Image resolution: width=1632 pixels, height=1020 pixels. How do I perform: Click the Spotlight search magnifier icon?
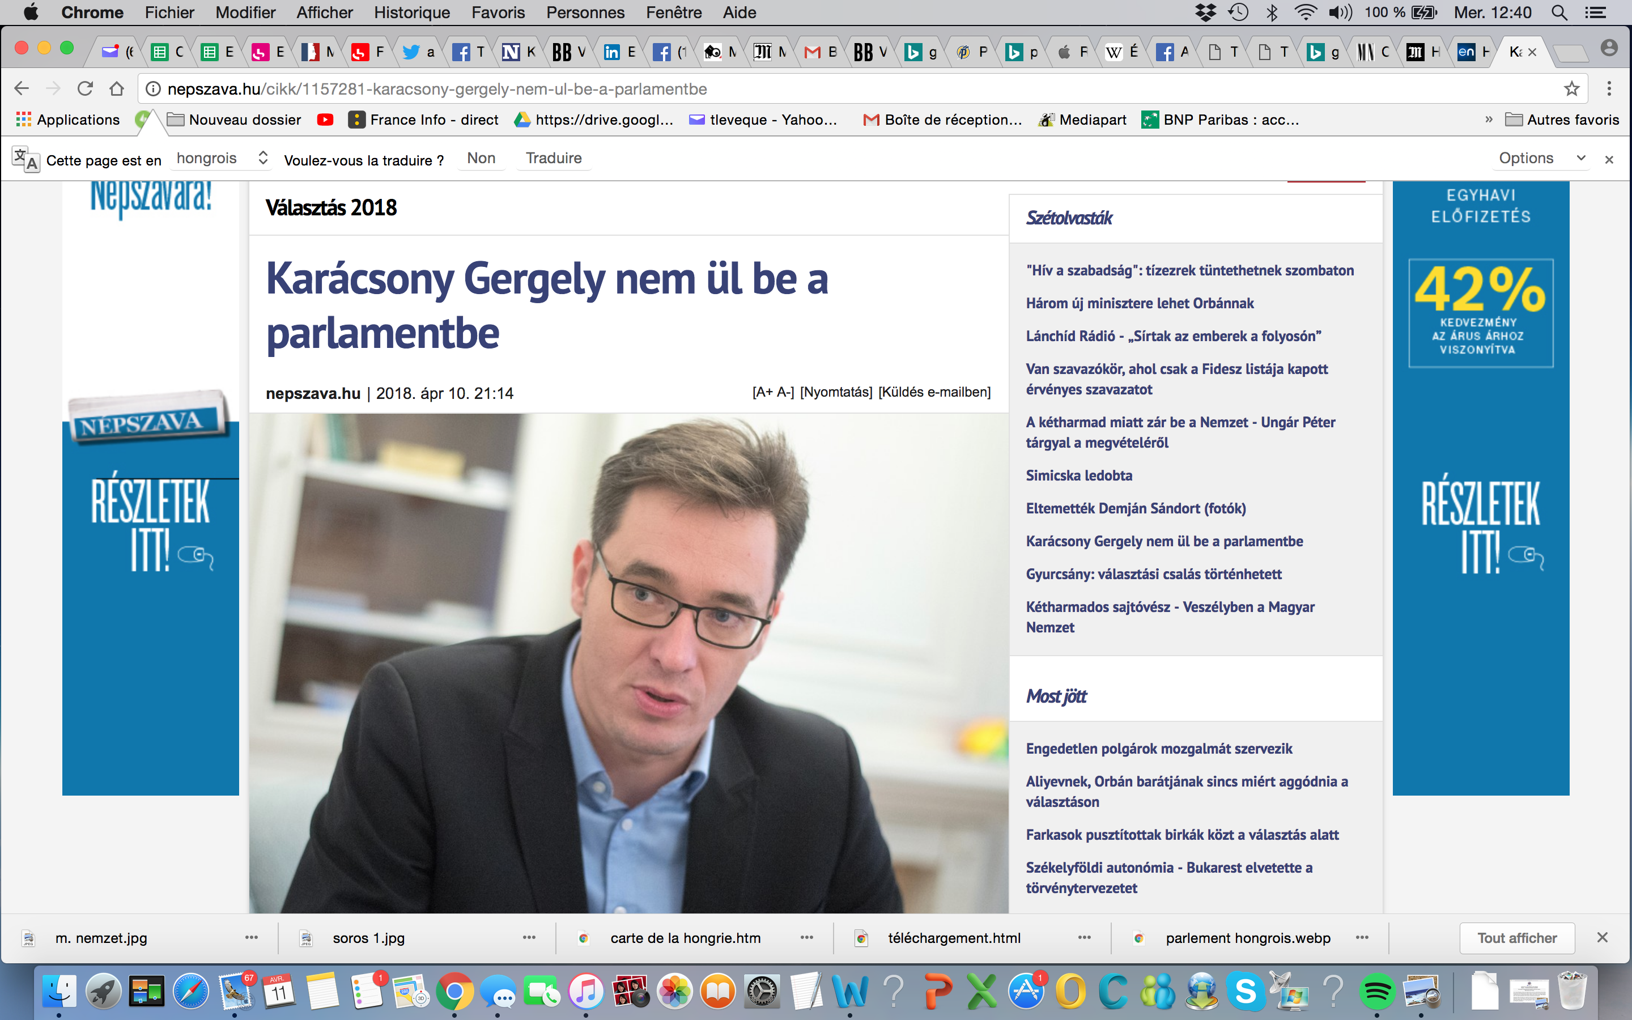coord(1558,12)
